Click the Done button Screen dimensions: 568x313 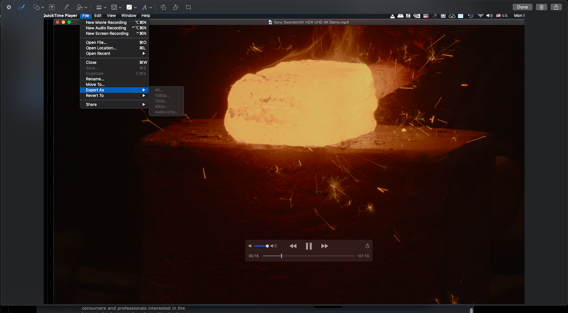[522, 7]
